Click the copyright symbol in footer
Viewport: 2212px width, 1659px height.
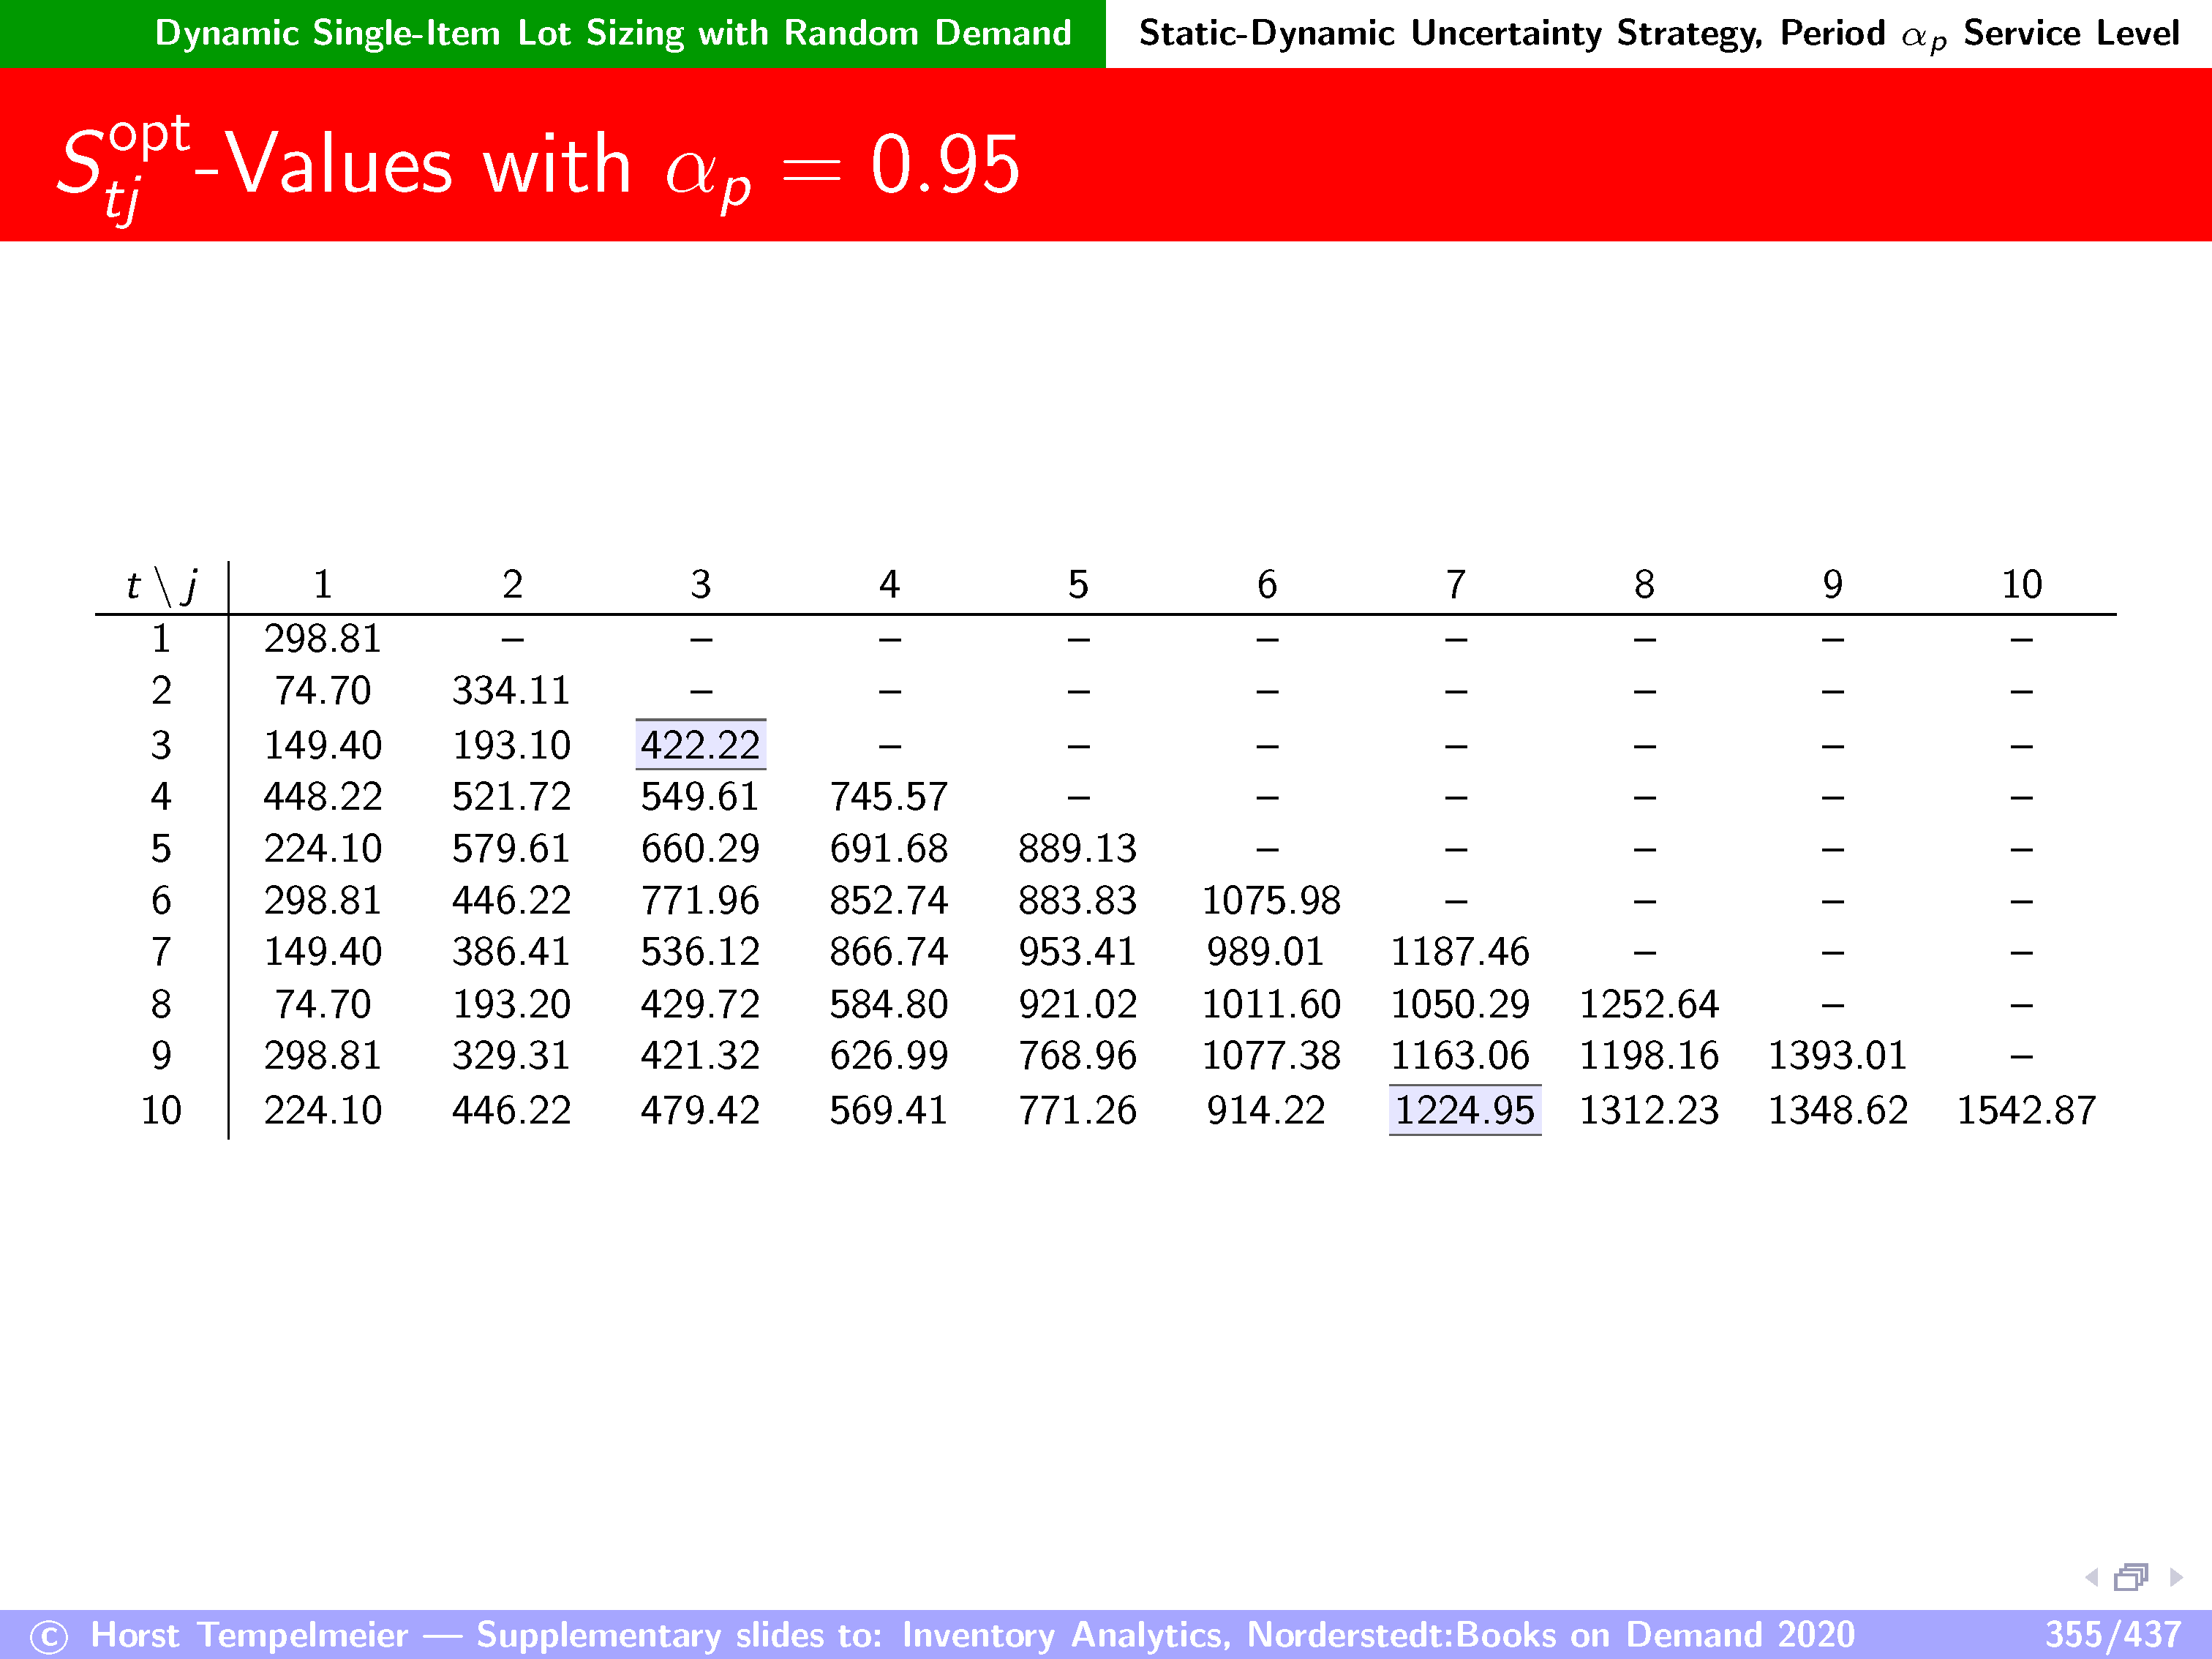pyautogui.click(x=48, y=1637)
